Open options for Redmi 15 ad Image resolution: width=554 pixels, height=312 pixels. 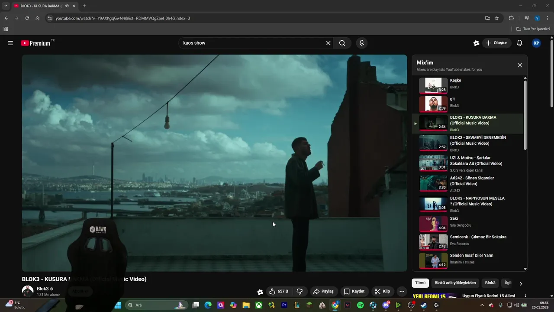pos(525,296)
